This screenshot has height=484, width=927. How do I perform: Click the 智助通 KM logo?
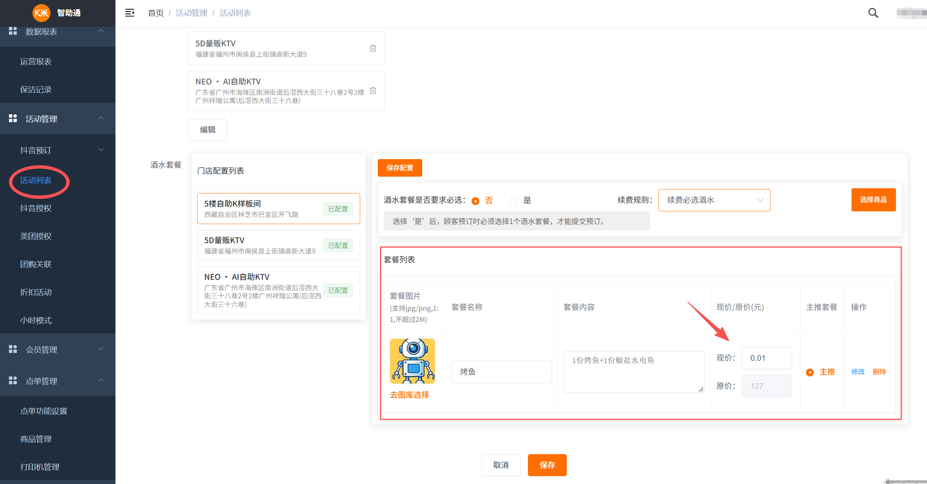click(x=41, y=13)
